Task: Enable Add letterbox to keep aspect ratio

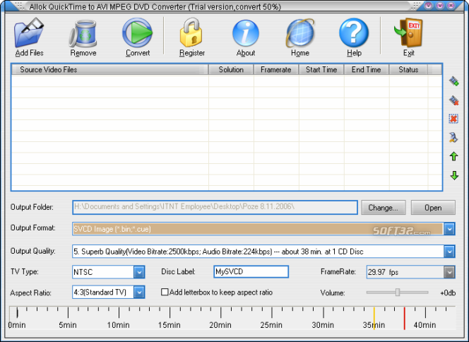Action: (x=165, y=292)
